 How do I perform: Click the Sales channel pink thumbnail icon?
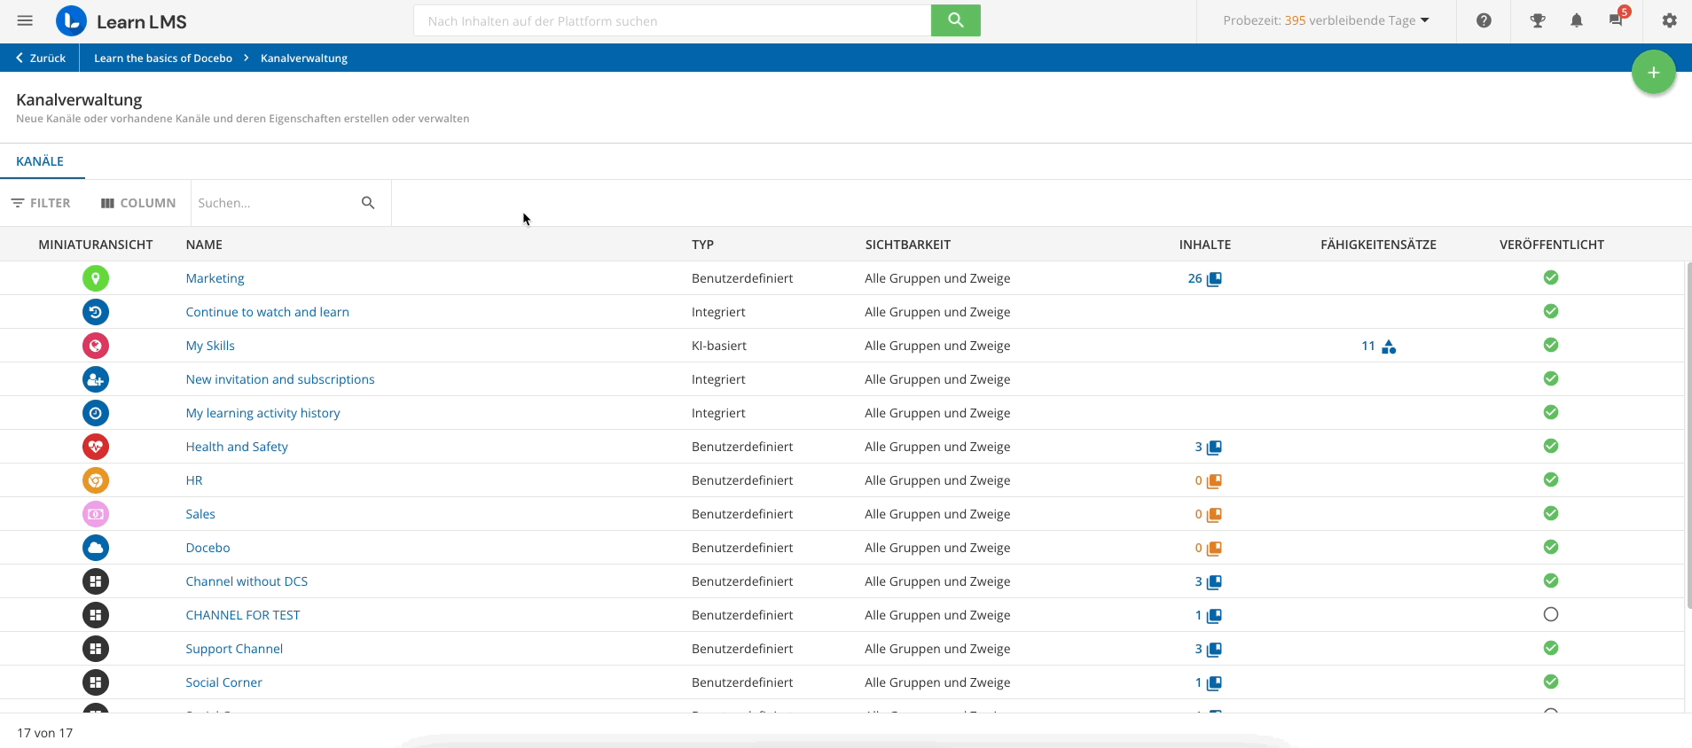pyautogui.click(x=96, y=514)
